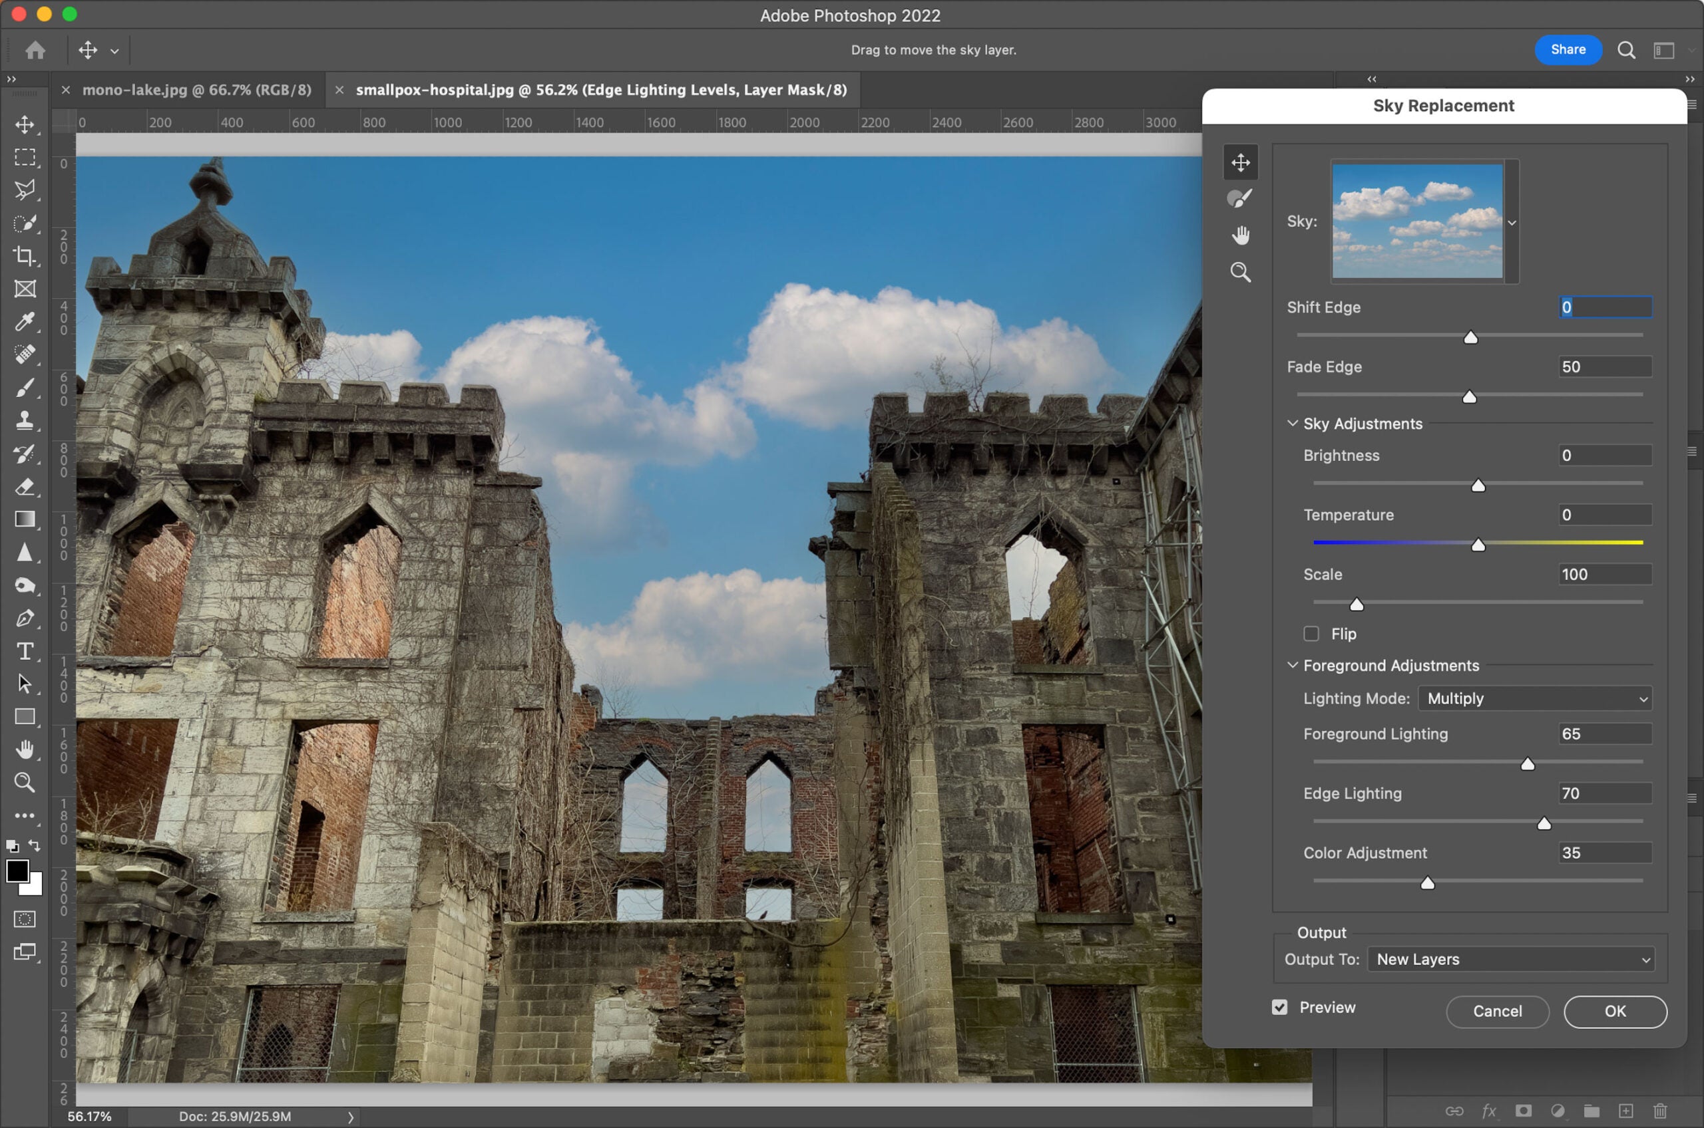This screenshot has height=1128, width=1704.
Task: Select the Gradient tool
Action: [25, 519]
